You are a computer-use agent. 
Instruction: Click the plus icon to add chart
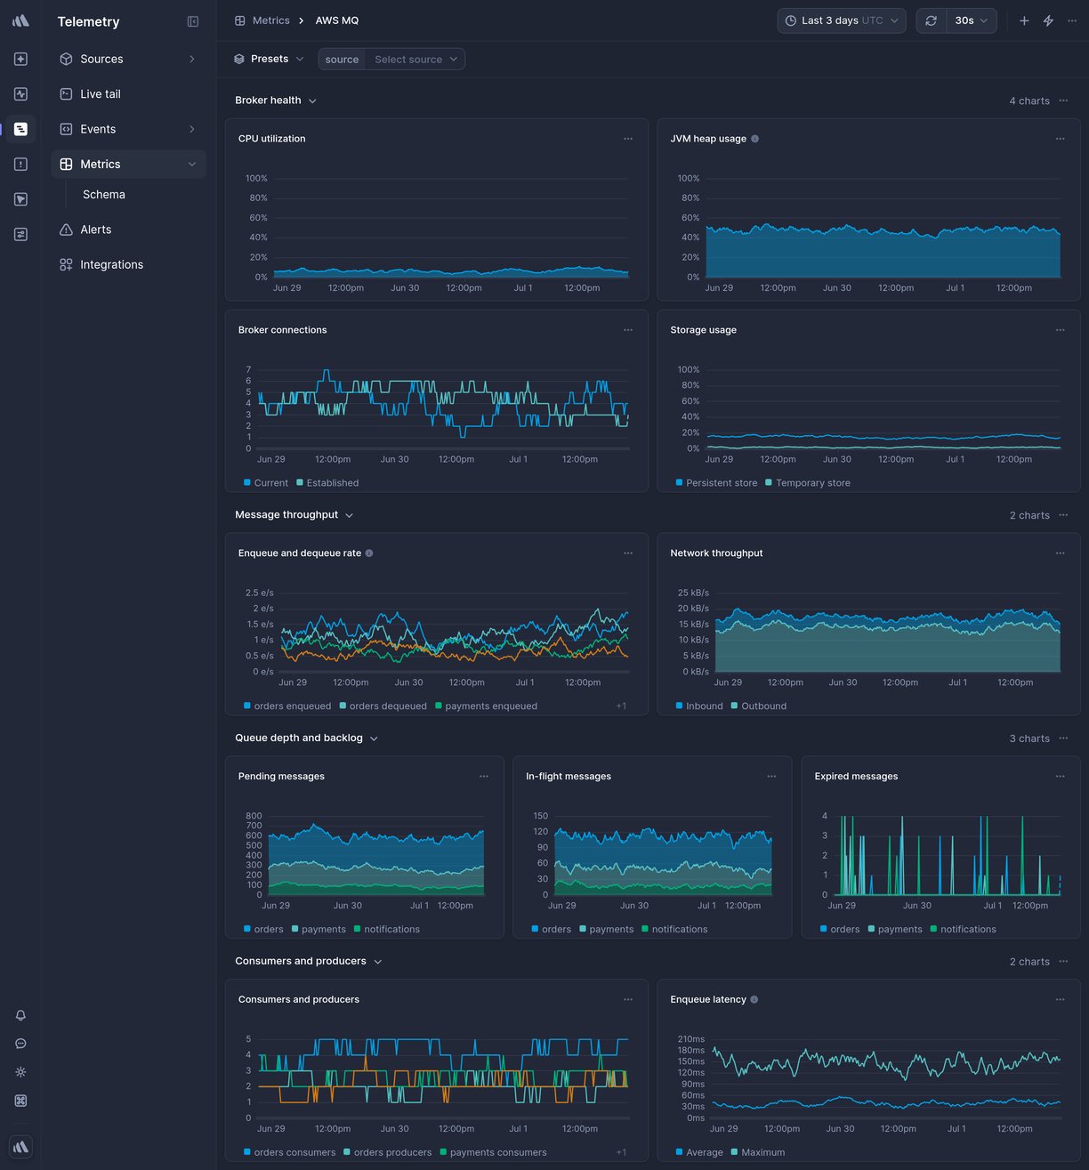point(1024,20)
